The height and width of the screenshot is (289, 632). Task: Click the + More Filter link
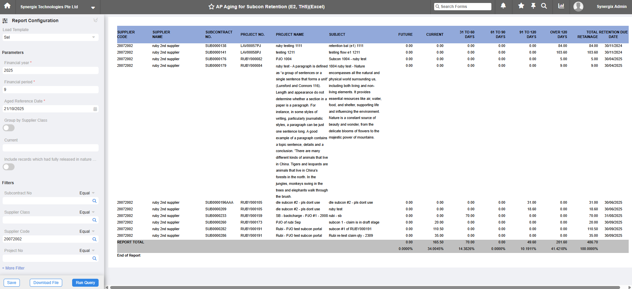click(x=13, y=268)
